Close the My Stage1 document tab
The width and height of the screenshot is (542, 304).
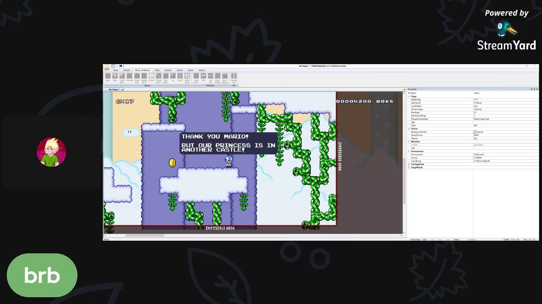[122, 90]
